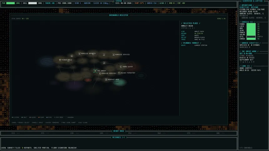Viewport: 269px width, 151px height.
Task: Open The Great Work section header
Action: pos(249,51)
